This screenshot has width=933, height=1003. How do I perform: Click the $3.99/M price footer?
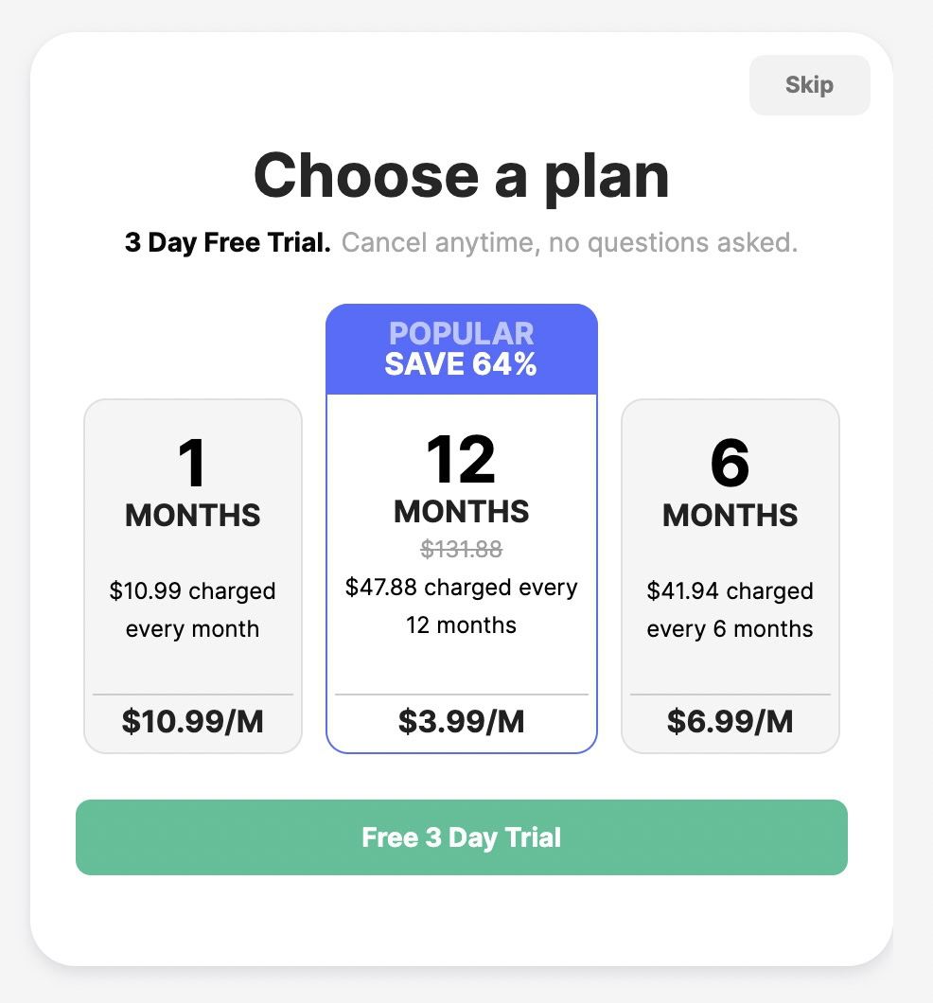[x=462, y=722]
